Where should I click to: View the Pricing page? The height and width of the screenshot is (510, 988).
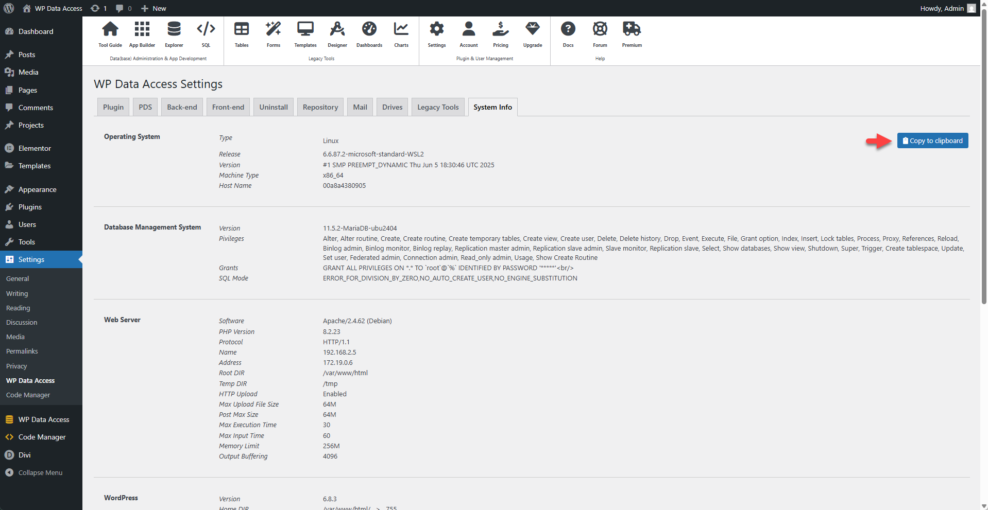pyautogui.click(x=500, y=33)
